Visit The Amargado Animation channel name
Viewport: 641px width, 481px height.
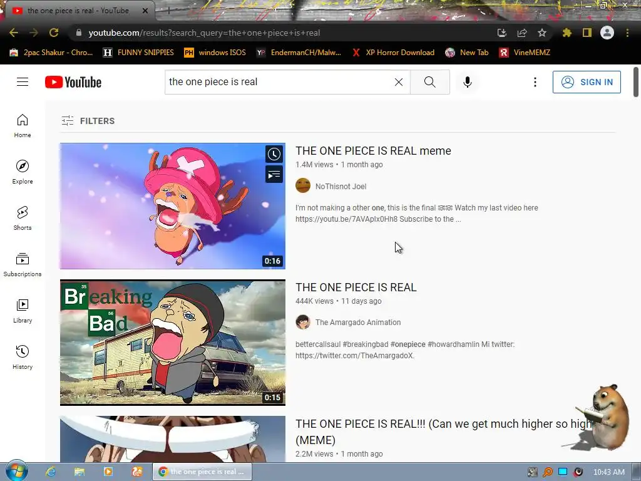click(x=357, y=323)
